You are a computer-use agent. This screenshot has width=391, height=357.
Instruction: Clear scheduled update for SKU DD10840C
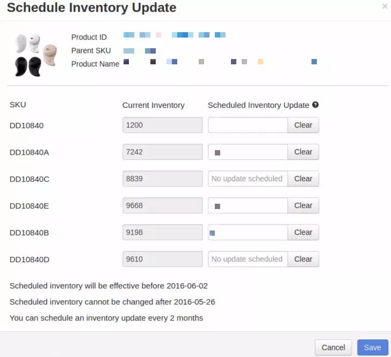click(x=303, y=178)
